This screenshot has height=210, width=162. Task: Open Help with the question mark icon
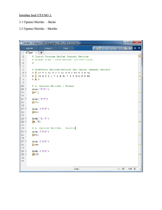click(x=130, y=48)
